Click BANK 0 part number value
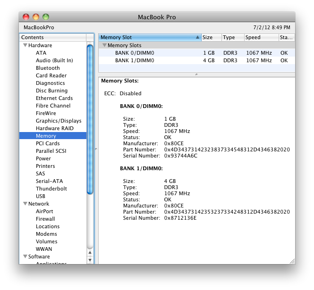Image resolution: width=314 pixels, height=290 pixels. pos(227,149)
